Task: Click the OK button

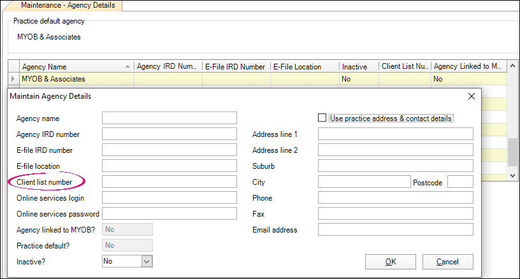Action: [391, 262]
